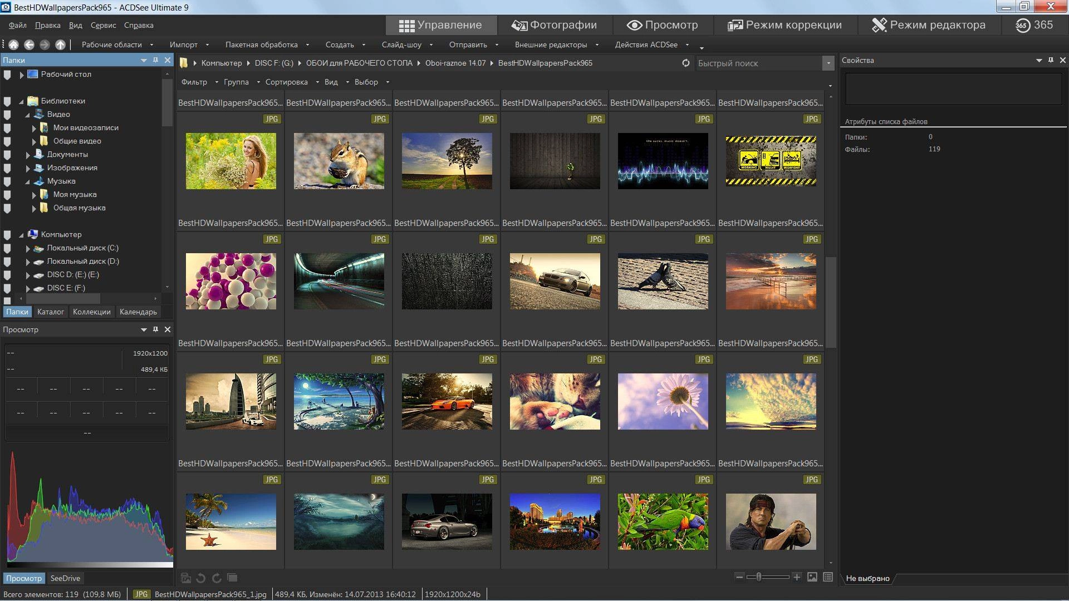The height and width of the screenshot is (601, 1069).
Task: Open the Справка menu
Action: click(x=139, y=25)
